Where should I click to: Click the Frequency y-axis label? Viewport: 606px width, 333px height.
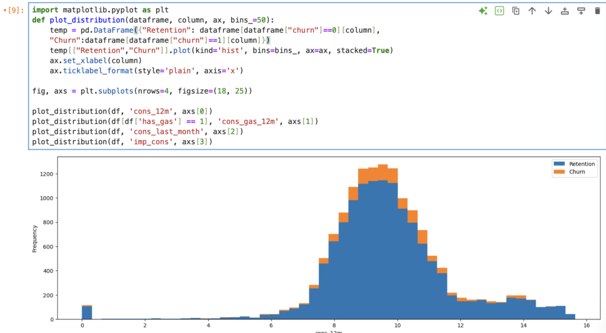pyautogui.click(x=35, y=238)
